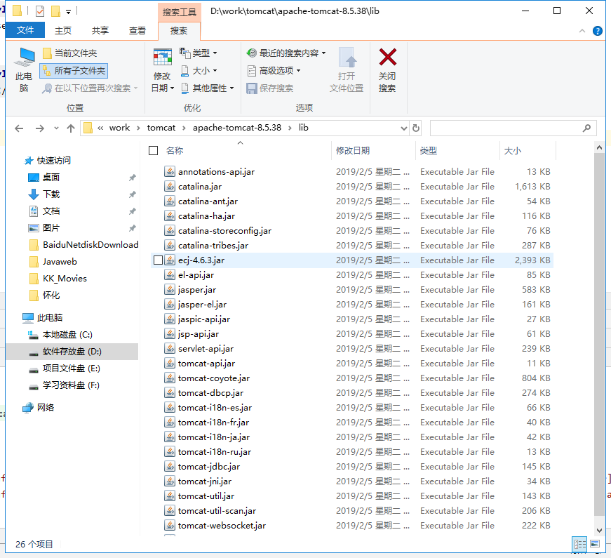
Task: Open the 其他属性 dropdown
Action: (208, 88)
